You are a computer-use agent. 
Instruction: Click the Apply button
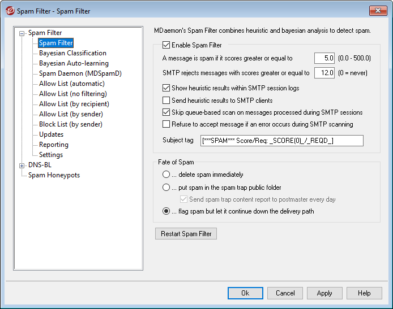324,293
